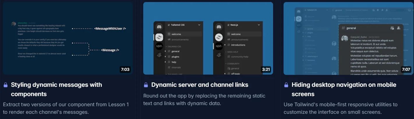Click the 7:07 duration badge
Viewport: 414px width, 119px height.
tap(406, 70)
